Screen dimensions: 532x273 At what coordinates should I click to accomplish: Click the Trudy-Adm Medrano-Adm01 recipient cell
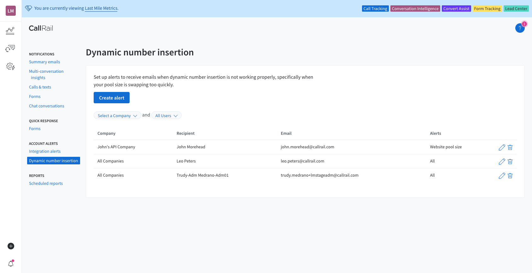click(202, 175)
